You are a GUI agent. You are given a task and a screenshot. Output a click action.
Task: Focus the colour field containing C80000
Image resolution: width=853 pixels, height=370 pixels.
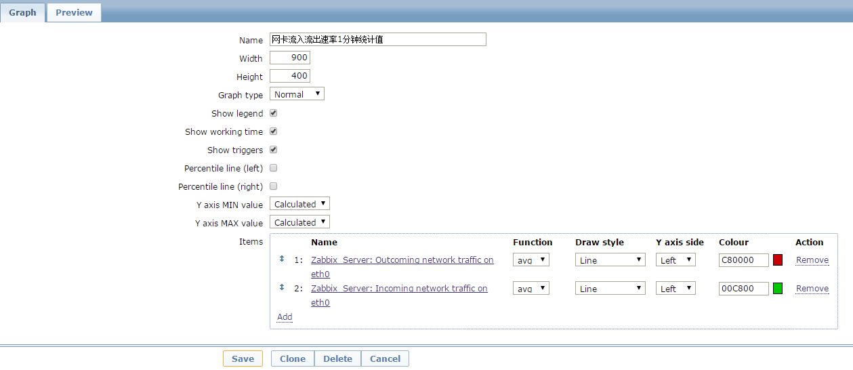744,260
